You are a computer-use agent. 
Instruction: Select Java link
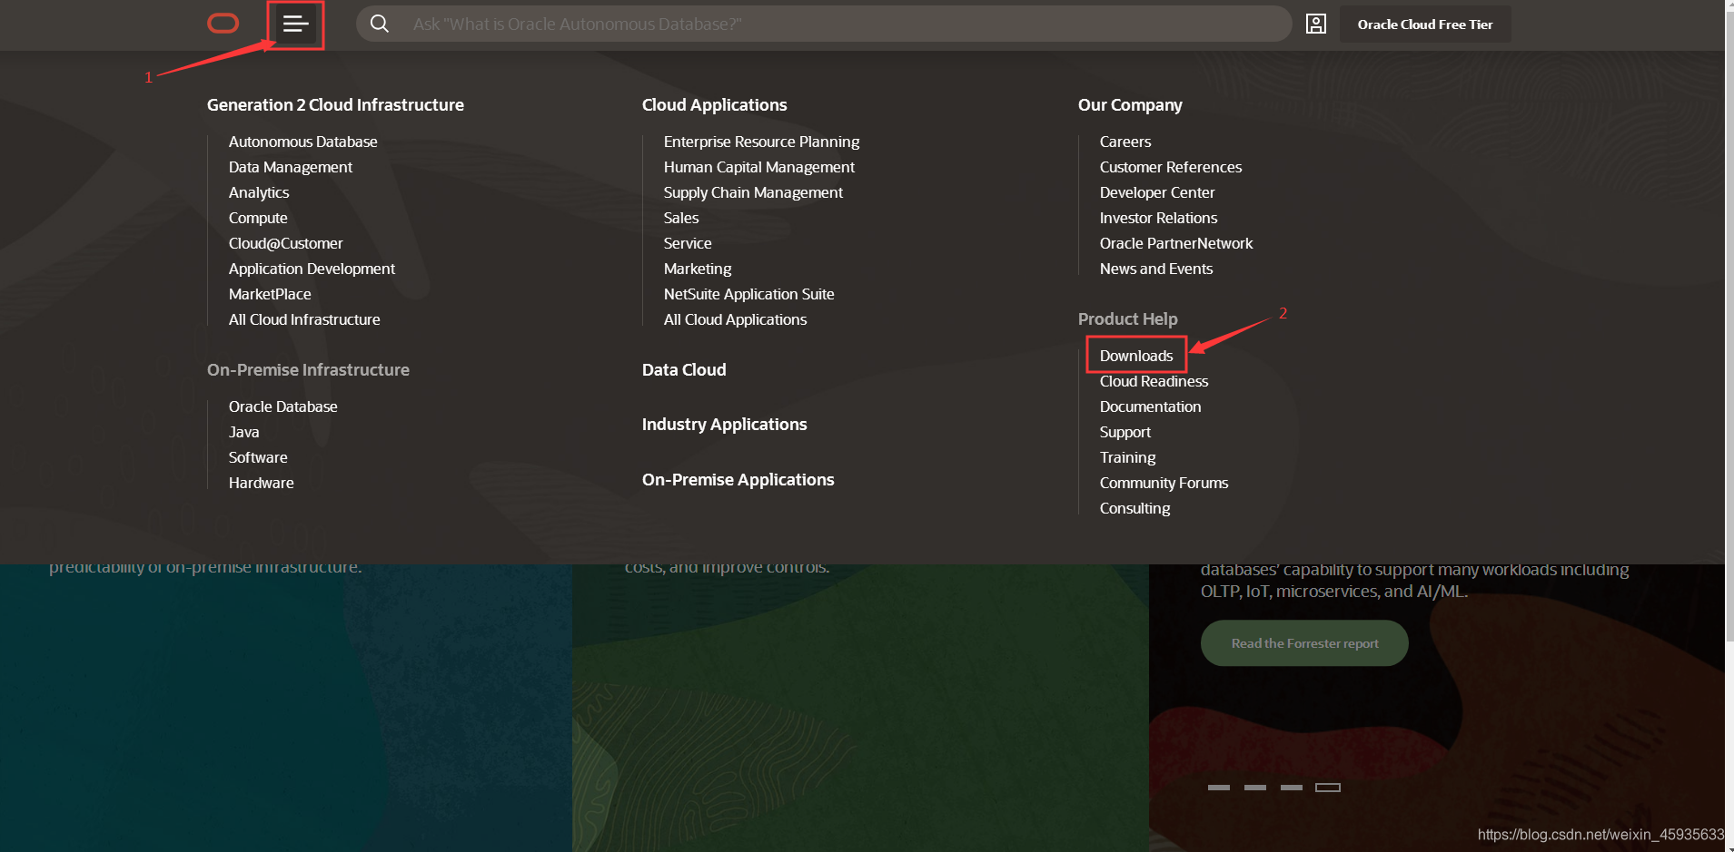243,432
